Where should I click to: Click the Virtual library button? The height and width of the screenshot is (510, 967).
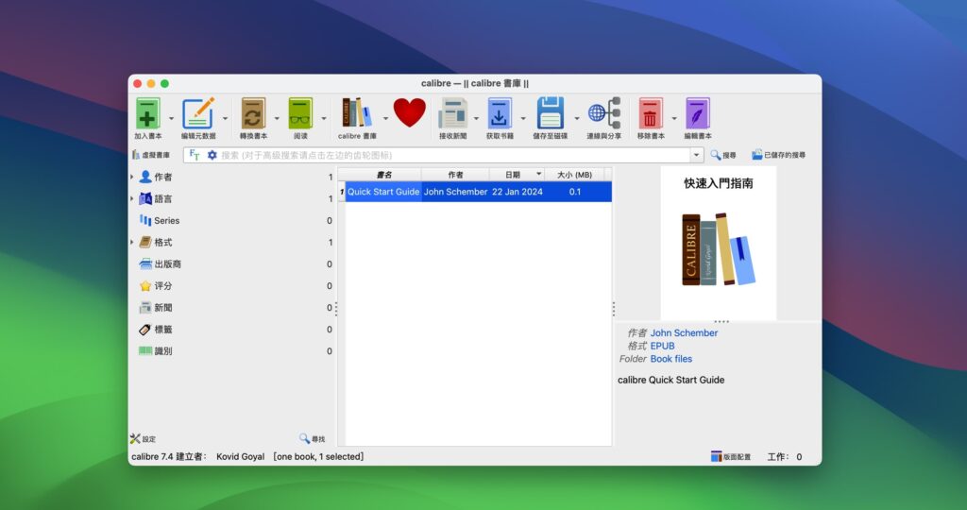pyautogui.click(x=150, y=155)
